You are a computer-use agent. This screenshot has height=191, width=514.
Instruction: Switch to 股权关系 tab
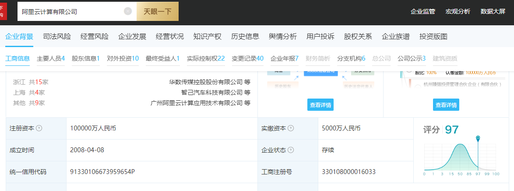358,37
